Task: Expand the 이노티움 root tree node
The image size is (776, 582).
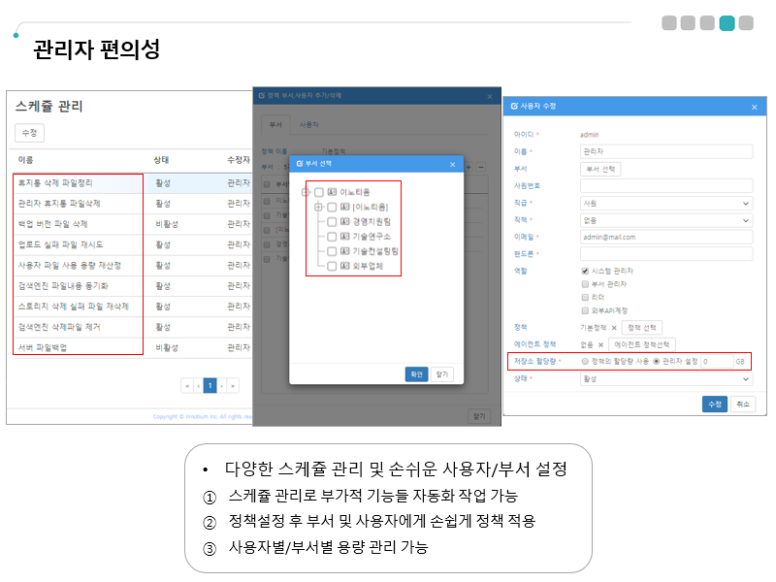Action: point(307,193)
